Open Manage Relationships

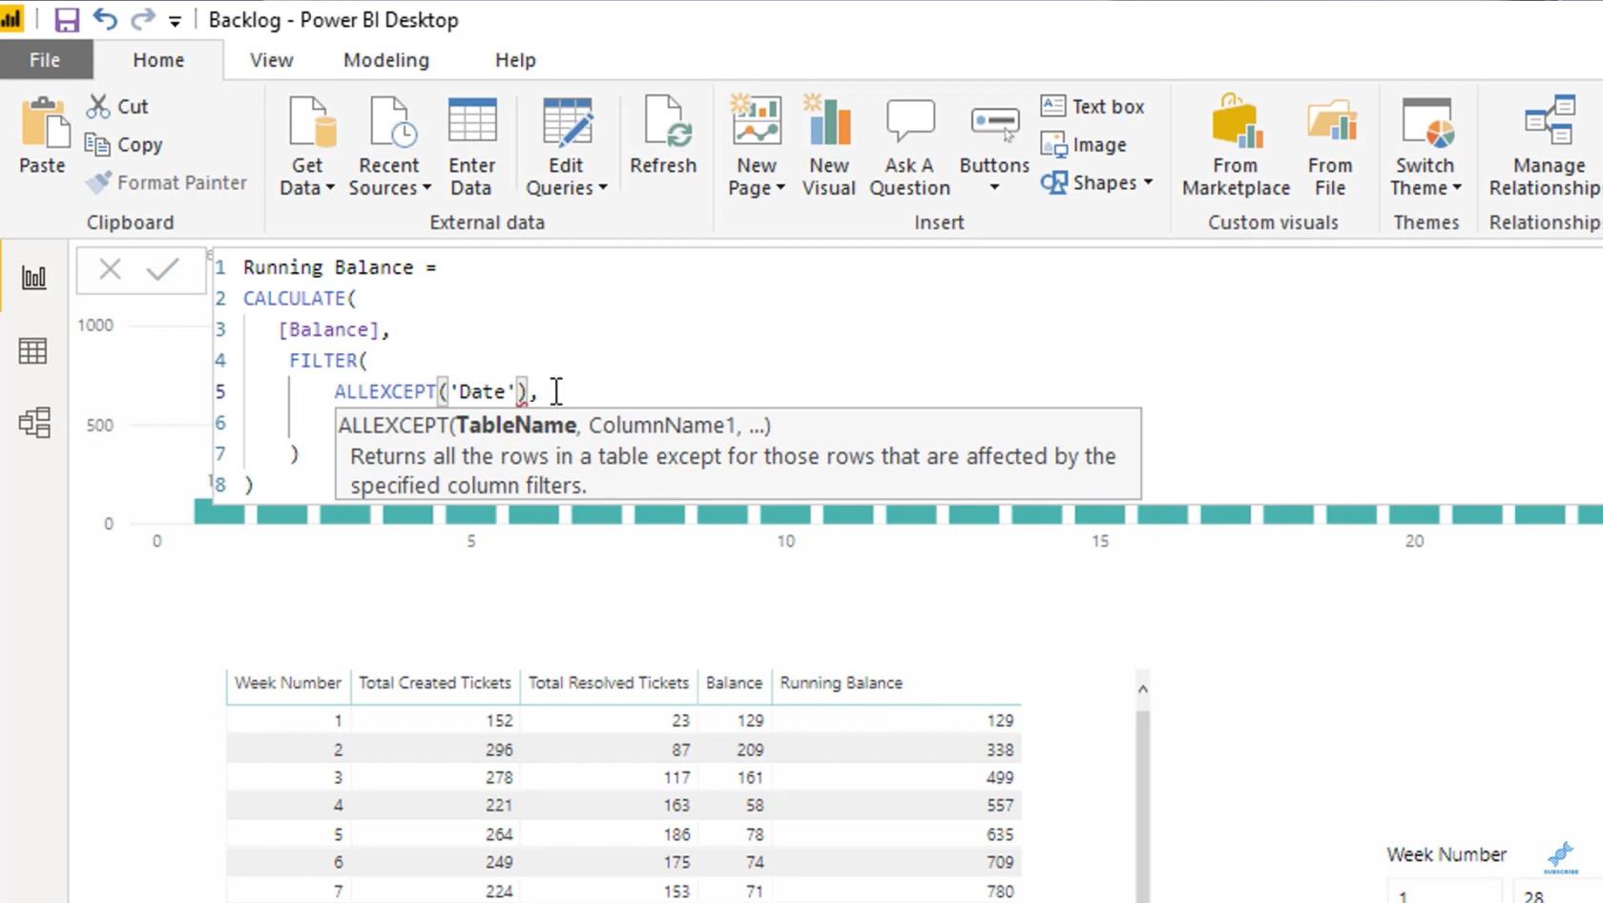[1546, 146]
